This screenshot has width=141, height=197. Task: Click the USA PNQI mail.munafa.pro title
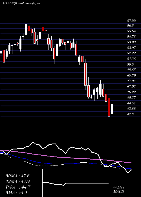[21, 3]
